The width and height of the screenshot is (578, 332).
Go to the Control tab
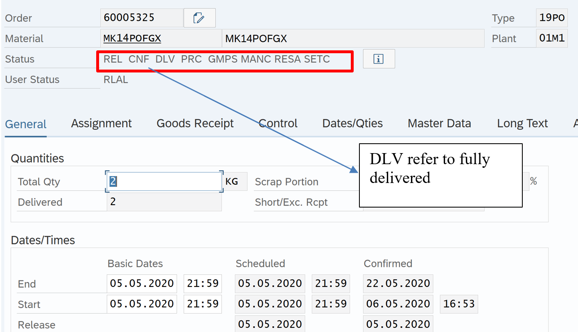[x=278, y=124]
